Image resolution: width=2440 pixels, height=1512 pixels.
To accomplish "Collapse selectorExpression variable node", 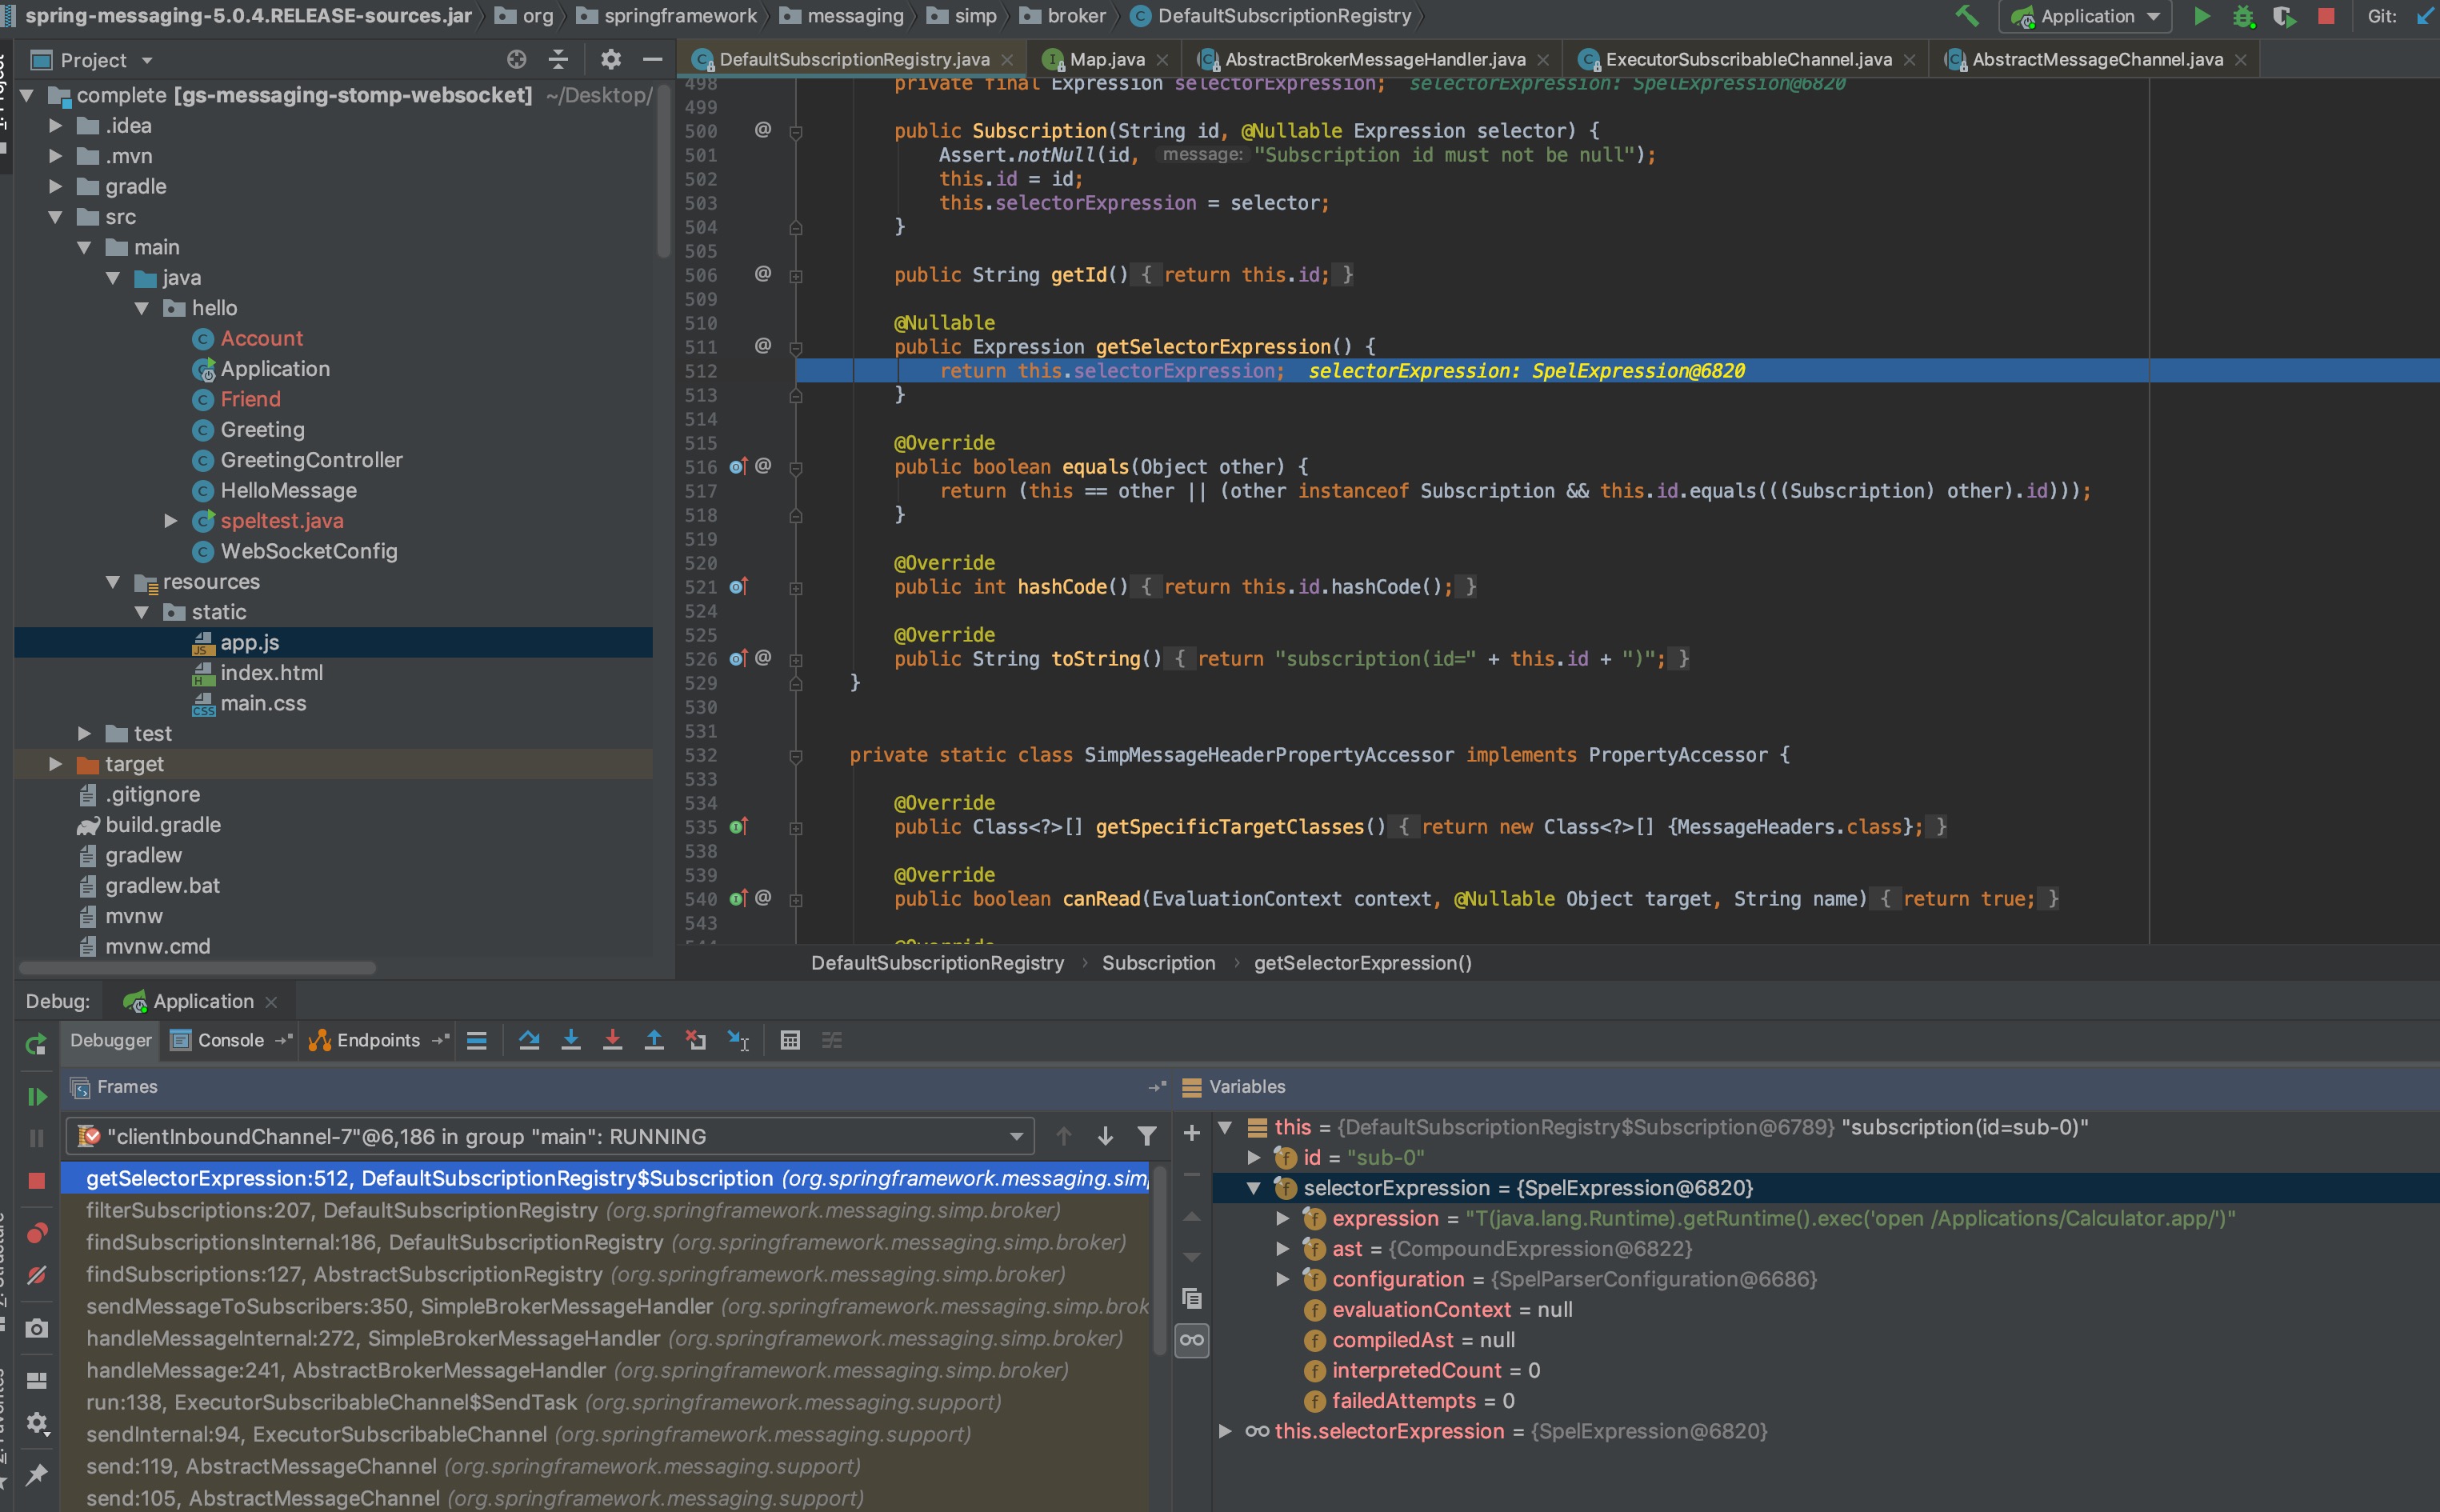I will coord(1253,1188).
